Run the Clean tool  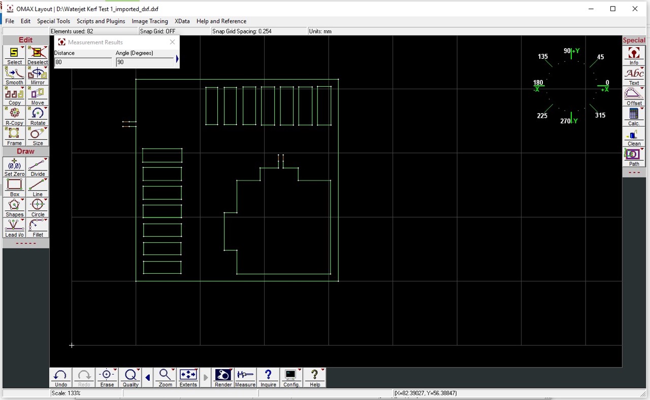point(634,137)
